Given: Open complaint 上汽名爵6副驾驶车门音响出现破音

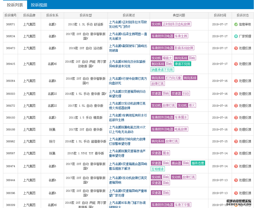Looking at the screenshot, I should (128, 48).
